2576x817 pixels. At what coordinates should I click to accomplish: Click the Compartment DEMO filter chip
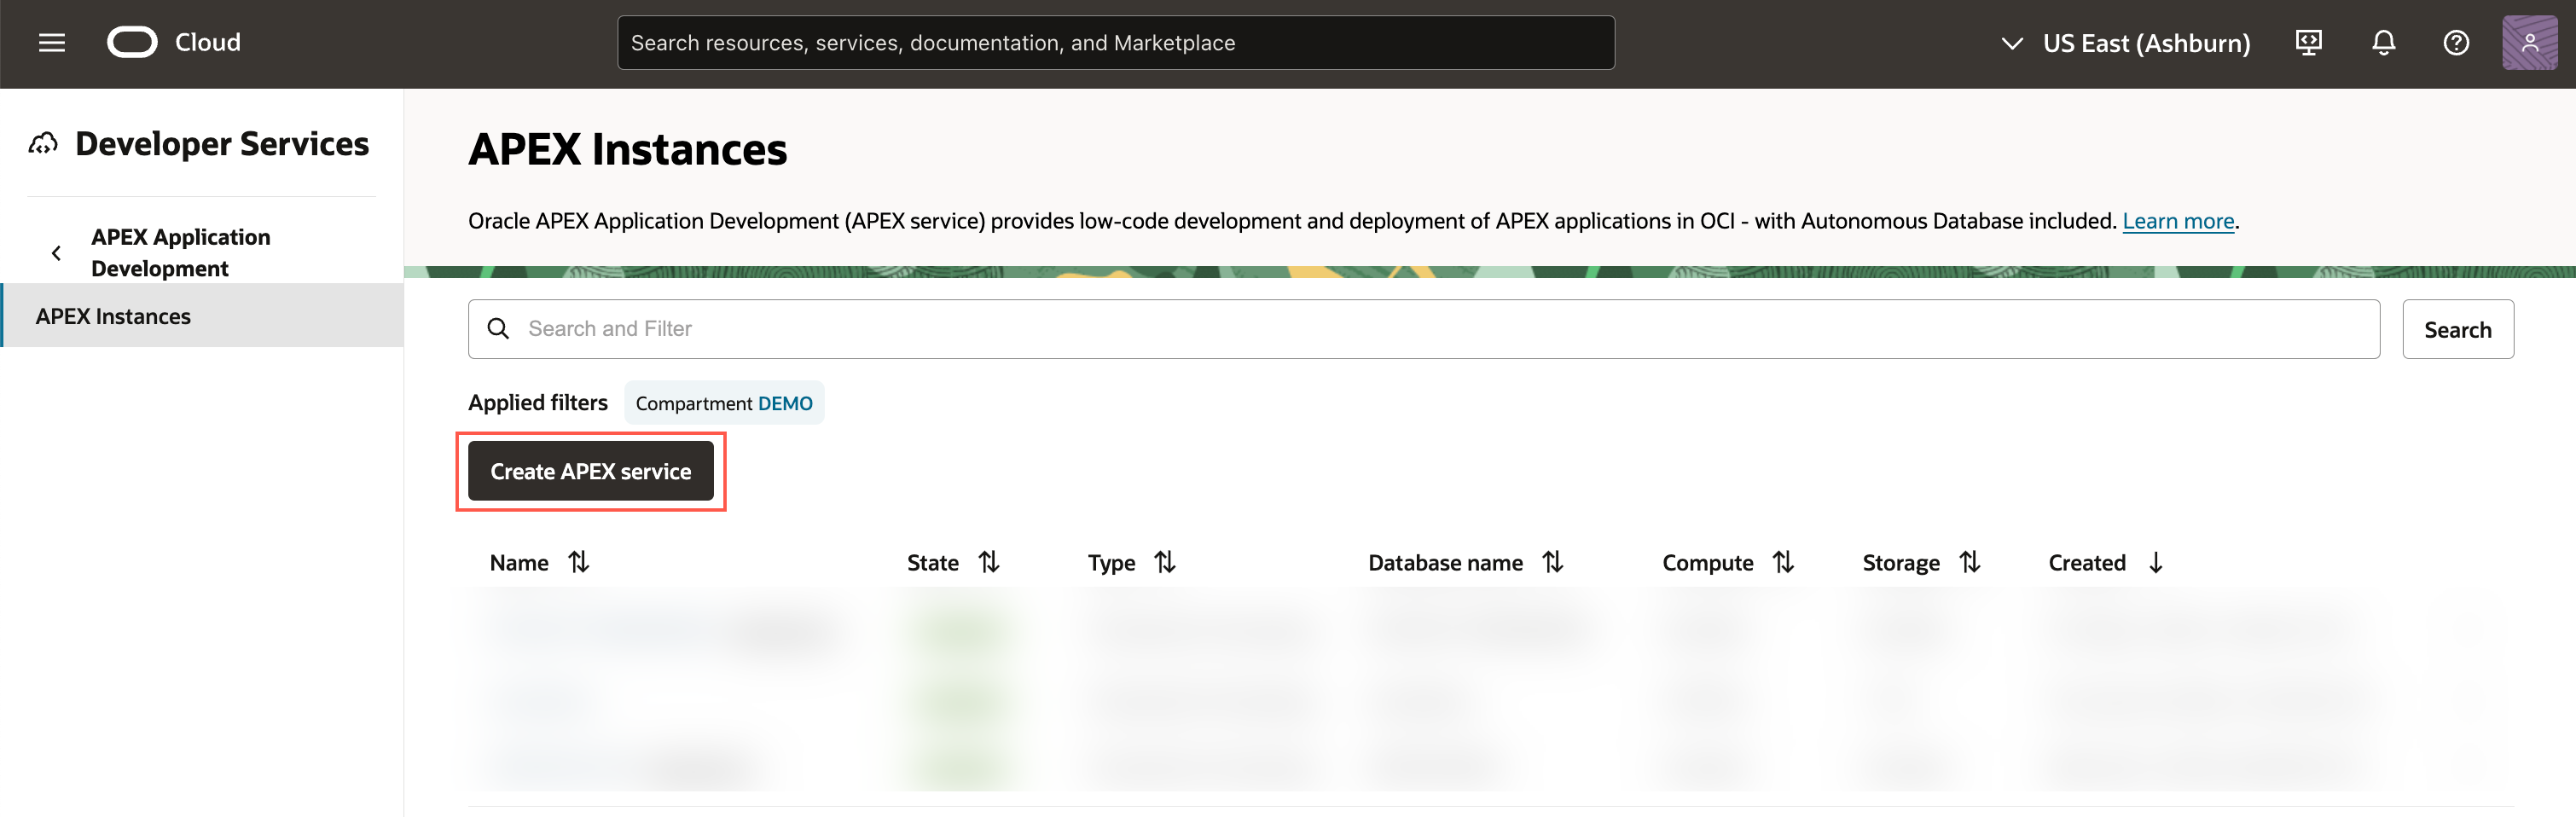point(724,403)
